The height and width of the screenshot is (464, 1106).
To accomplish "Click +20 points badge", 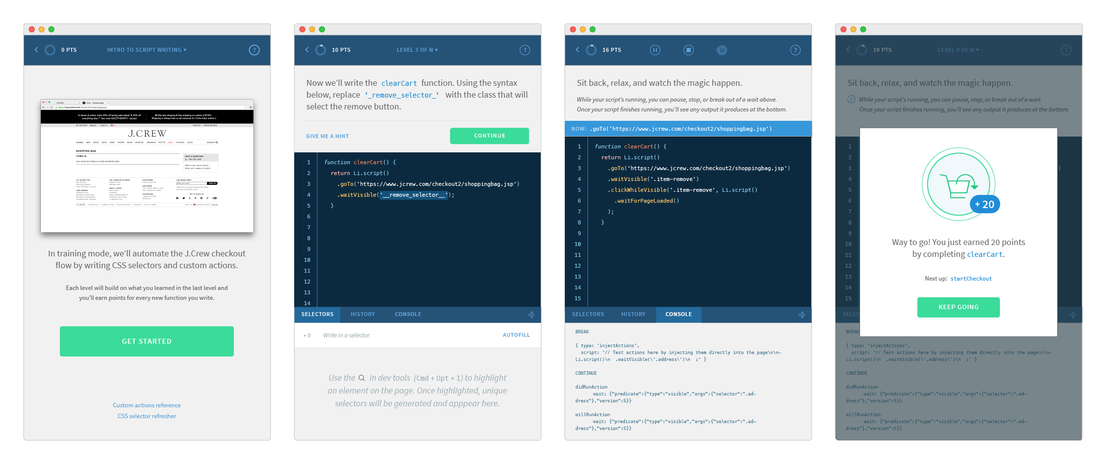I will pyautogui.click(x=985, y=204).
